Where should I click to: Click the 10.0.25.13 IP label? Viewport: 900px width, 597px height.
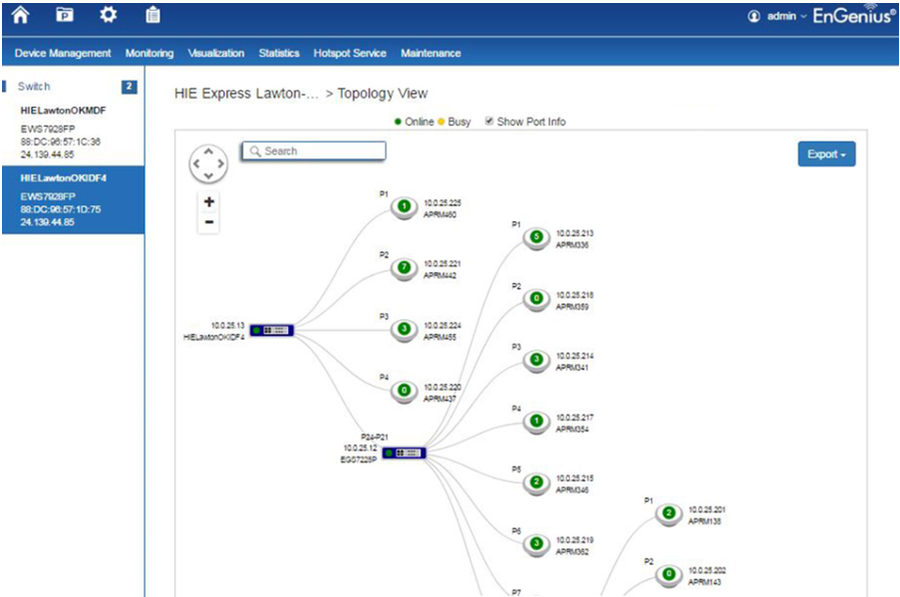[x=228, y=326]
